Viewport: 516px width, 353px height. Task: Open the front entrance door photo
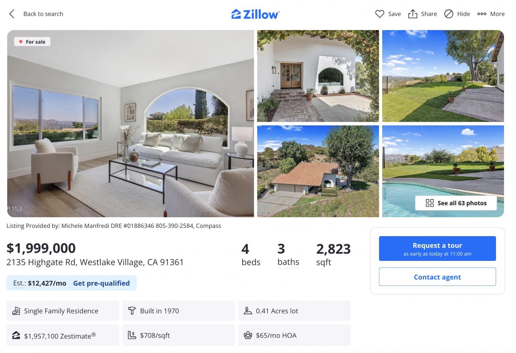coord(318,76)
